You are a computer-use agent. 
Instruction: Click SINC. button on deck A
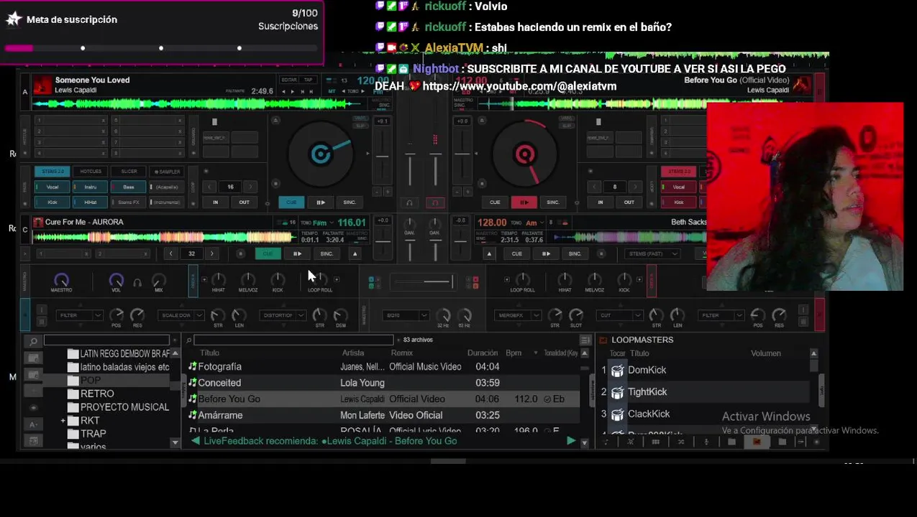(350, 202)
